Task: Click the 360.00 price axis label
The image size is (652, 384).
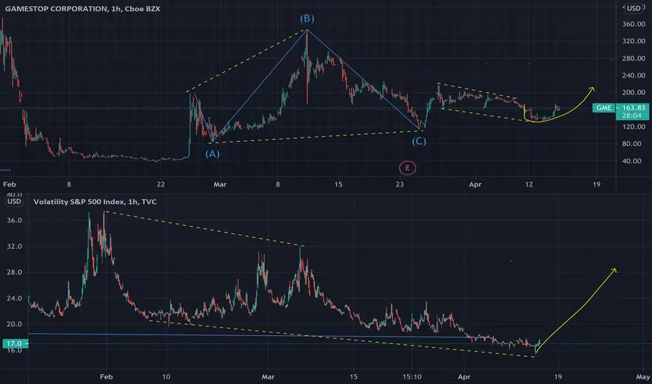Action: tap(634, 24)
